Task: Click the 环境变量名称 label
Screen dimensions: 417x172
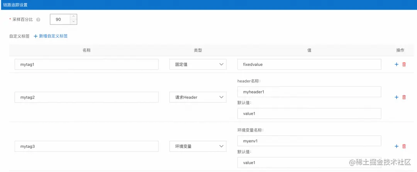Action: pos(250,130)
